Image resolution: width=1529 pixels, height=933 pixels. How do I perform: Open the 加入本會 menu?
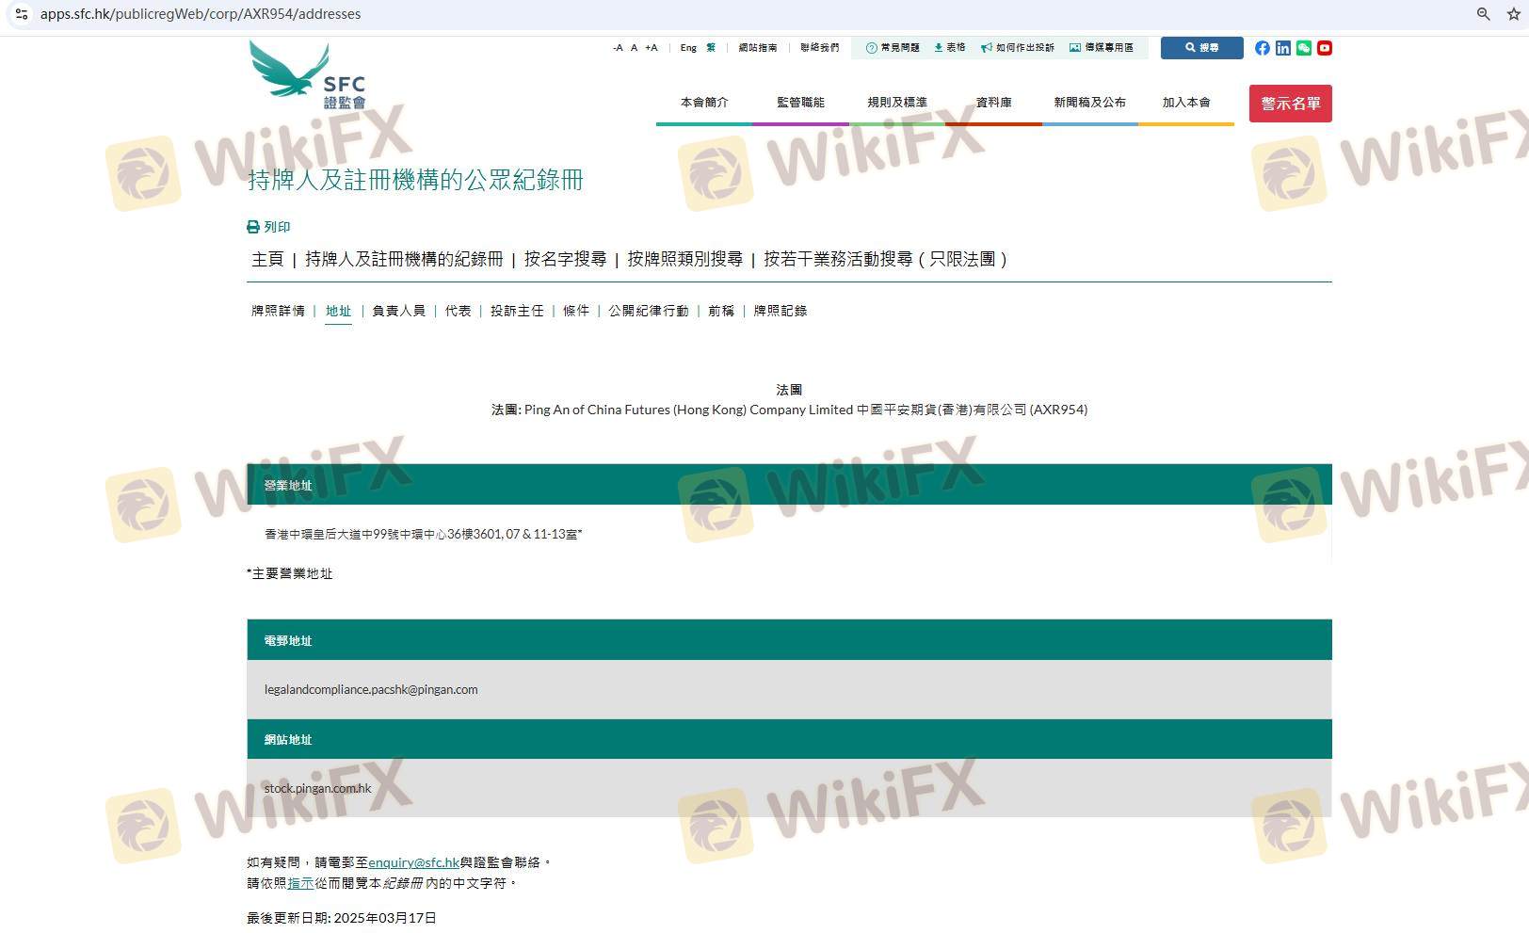1186,103
